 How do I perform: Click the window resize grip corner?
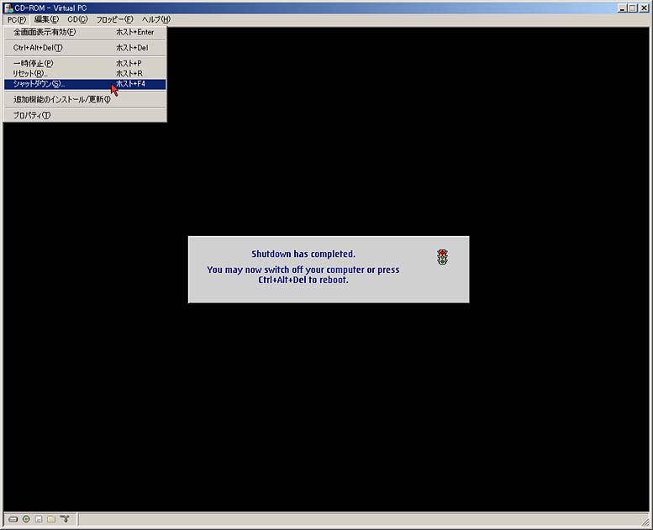click(645, 522)
